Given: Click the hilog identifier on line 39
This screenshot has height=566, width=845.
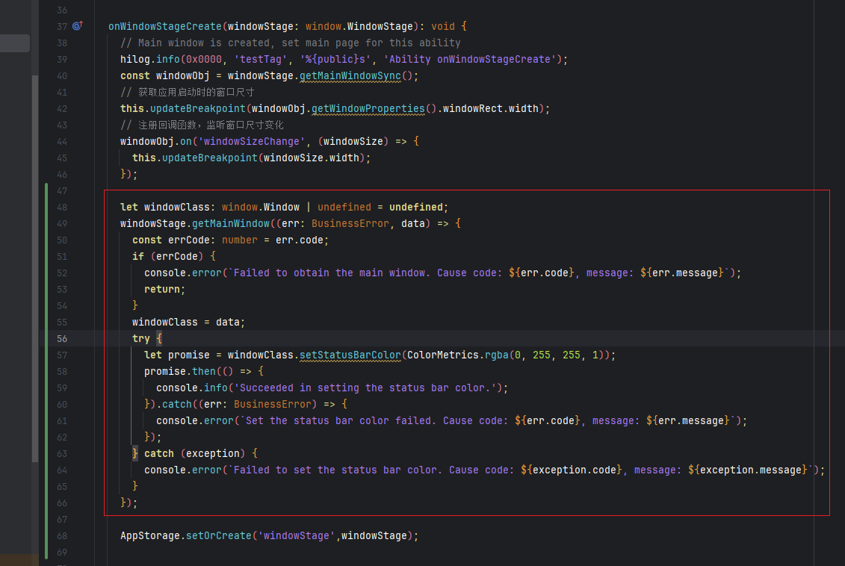Looking at the screenshot, I should (x=134, y=59).
